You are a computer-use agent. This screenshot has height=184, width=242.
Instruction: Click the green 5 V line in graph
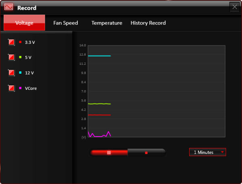[99, 104]
